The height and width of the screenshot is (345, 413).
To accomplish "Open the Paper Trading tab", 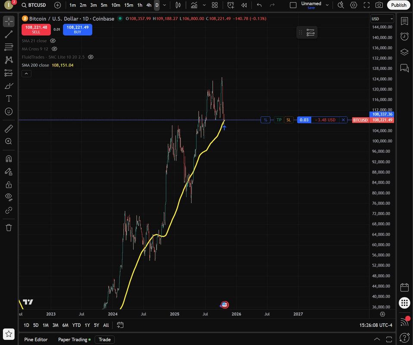I will 74,339.
